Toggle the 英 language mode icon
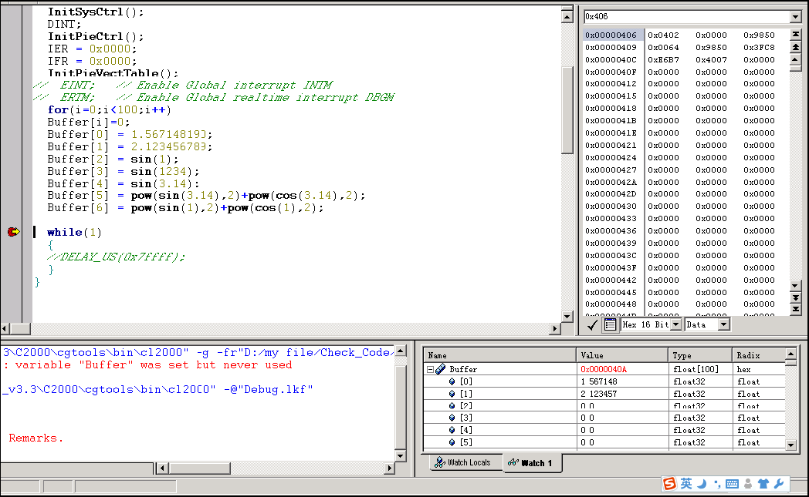Image resolution: width=809 pixels, height=497 pixels. tap(686, 484)
